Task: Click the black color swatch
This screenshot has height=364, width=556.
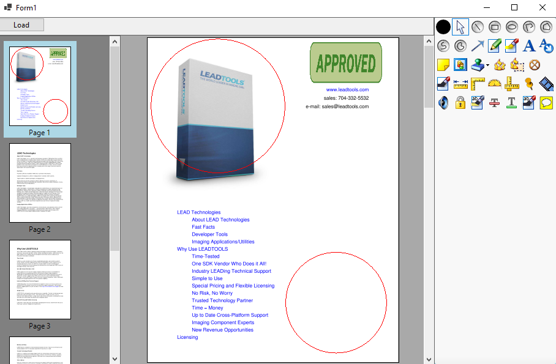Action: (443, 26)
